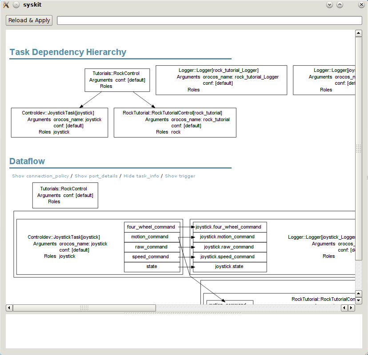
Task: Click the lower up arrow of the vertical scrollbar
Action: pyautogui.click(x=358, y=294)
